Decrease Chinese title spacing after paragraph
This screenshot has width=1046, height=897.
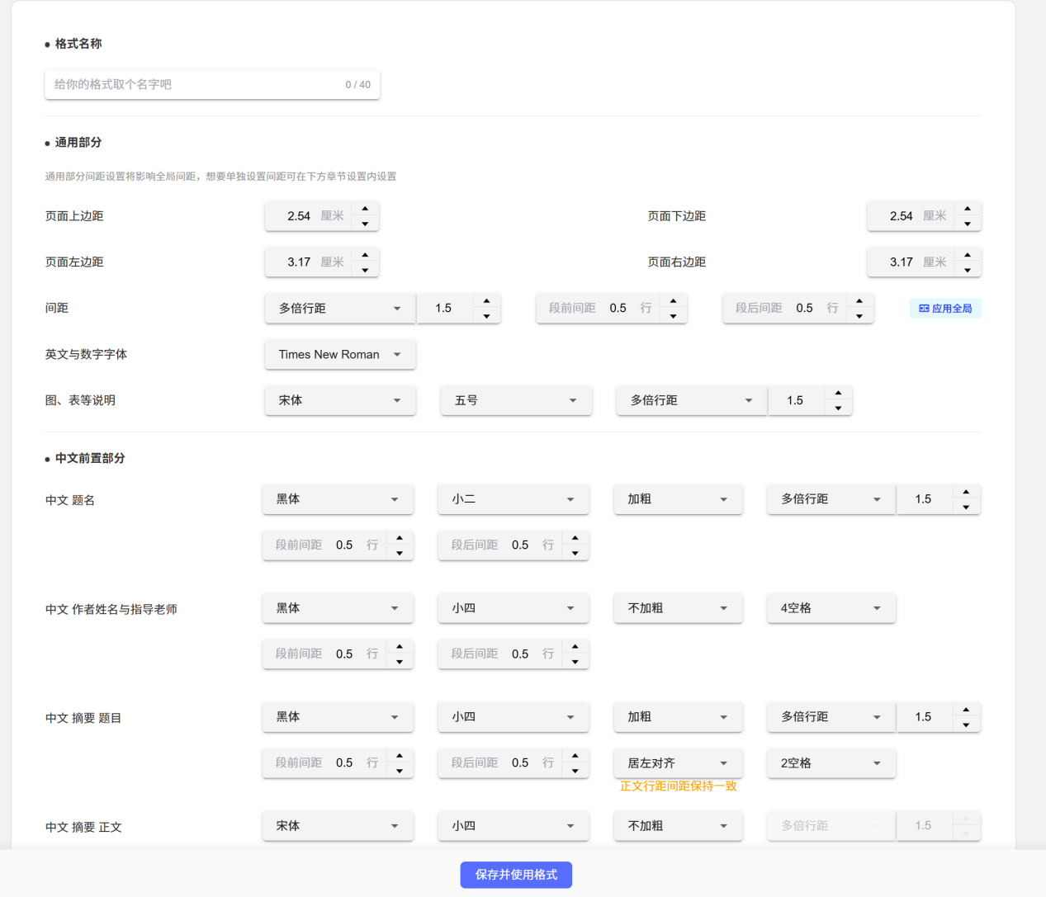pos(575,553)
